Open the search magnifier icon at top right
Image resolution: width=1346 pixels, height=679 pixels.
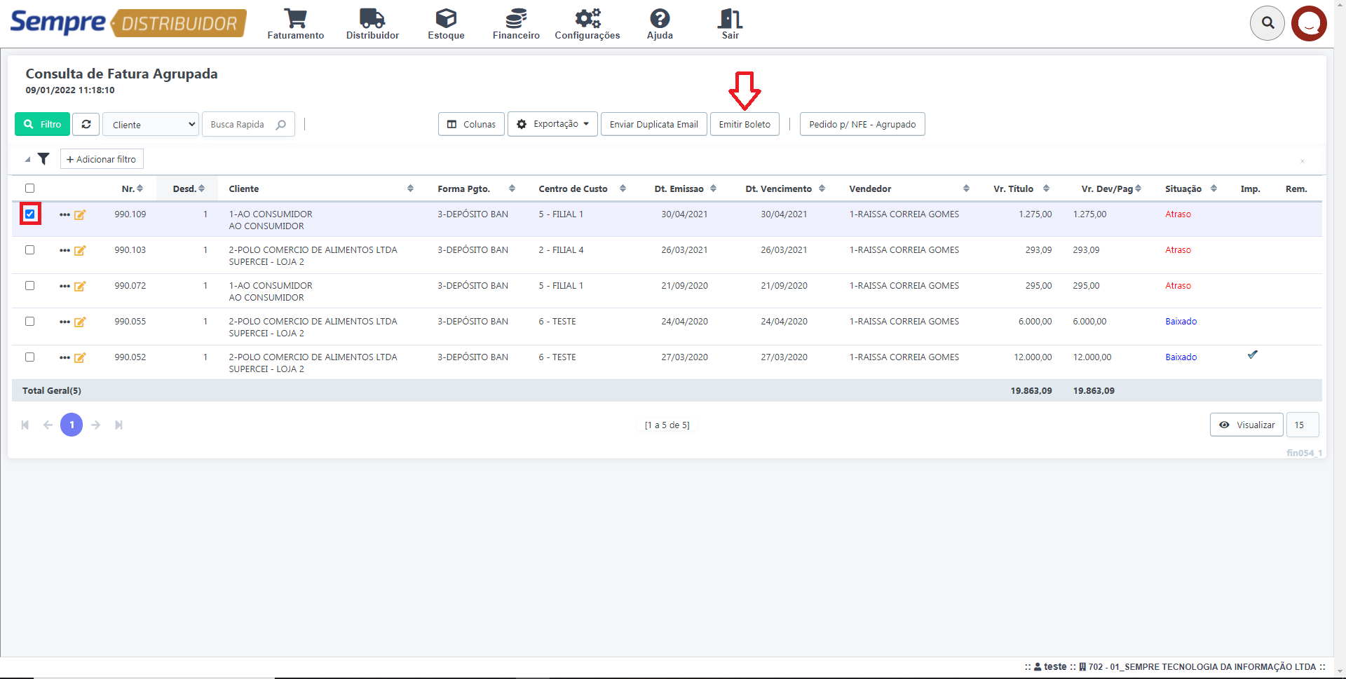pos(1267,23)
